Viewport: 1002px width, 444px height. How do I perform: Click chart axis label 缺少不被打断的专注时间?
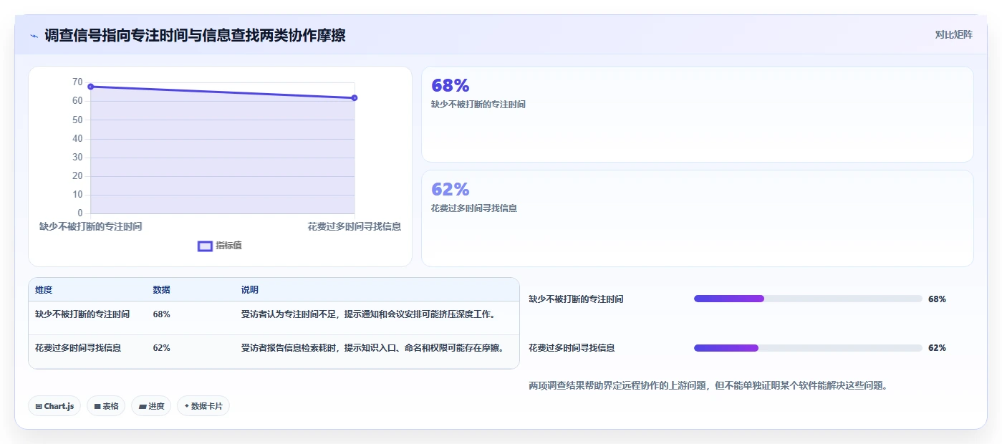pos(91,226)
